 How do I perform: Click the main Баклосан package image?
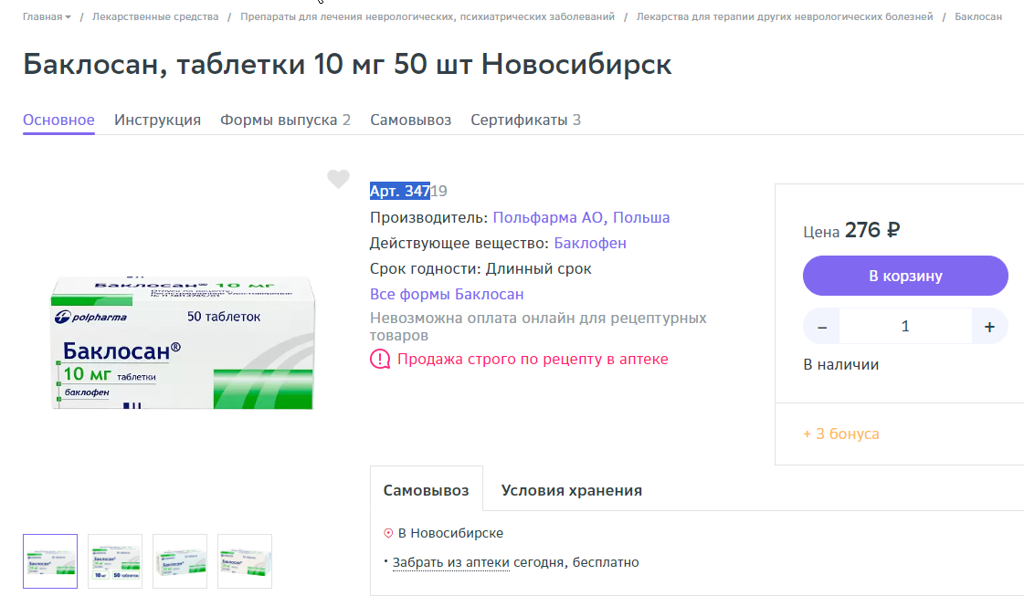pyautogui.click(x=183, y=342)
